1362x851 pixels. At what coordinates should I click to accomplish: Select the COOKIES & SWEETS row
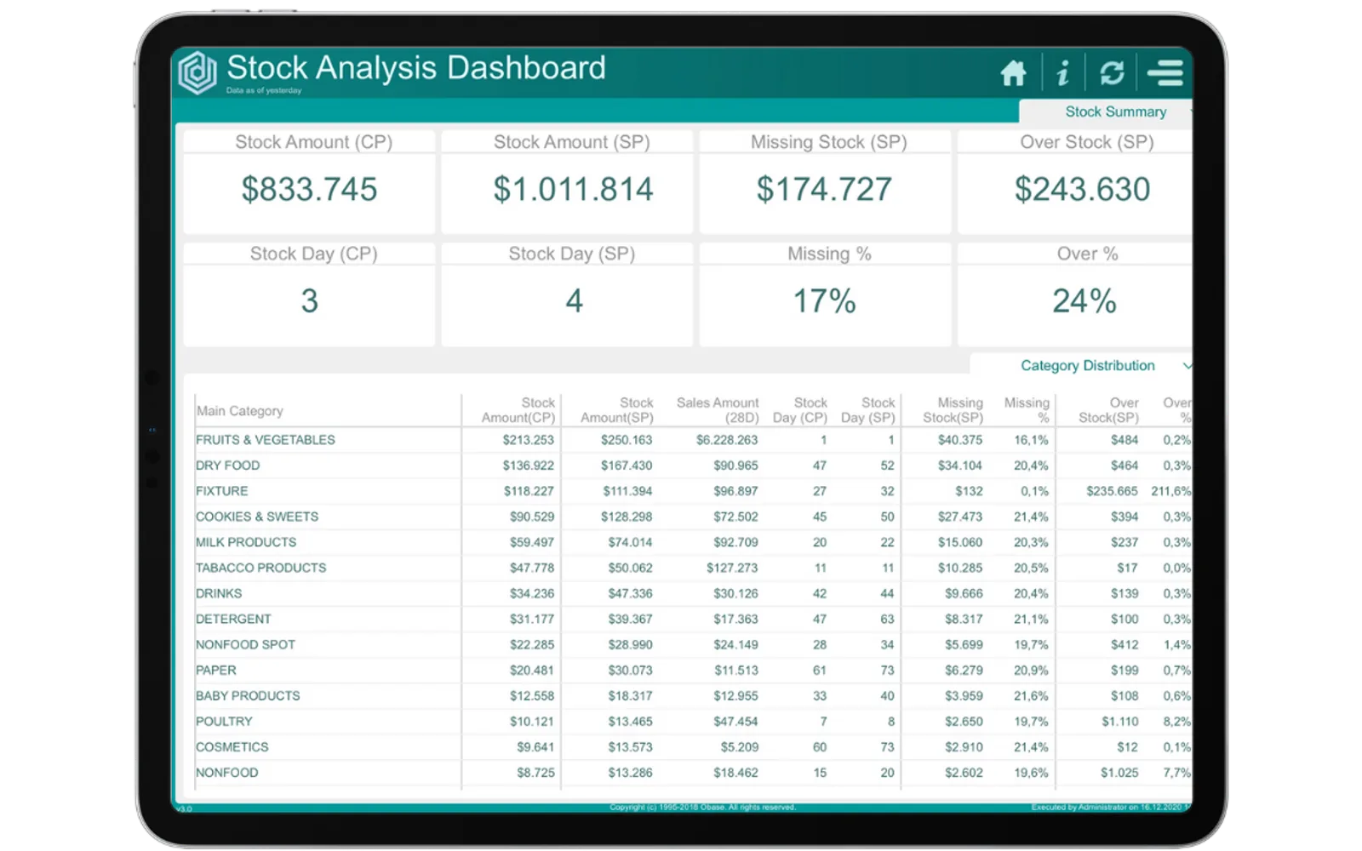(x=693, y=517)
